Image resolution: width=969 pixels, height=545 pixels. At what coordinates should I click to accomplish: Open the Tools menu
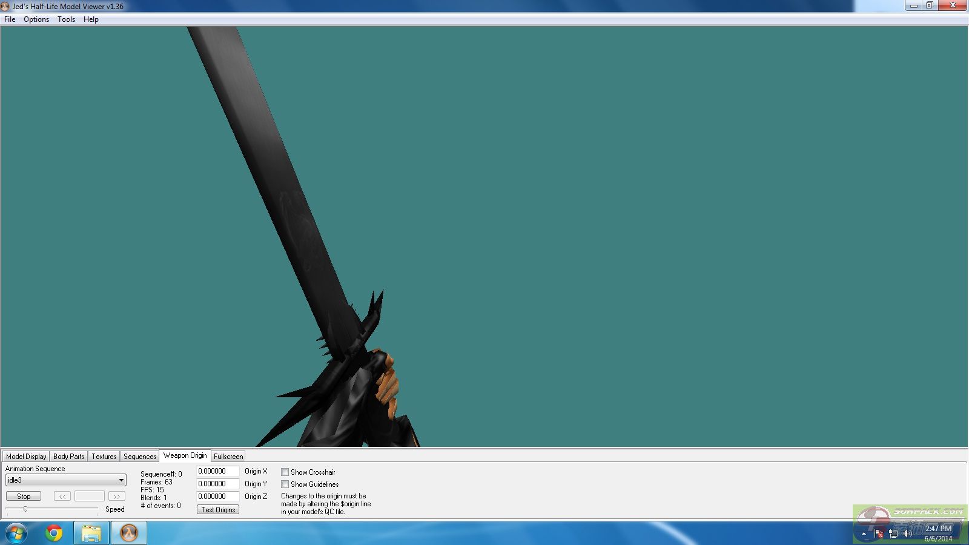pos(66,19)
